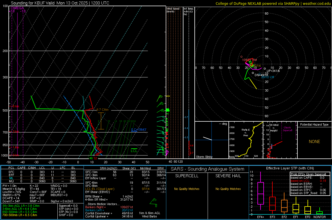Click the NONE hazard type text
Screen dimensions: 332x220
314,142
